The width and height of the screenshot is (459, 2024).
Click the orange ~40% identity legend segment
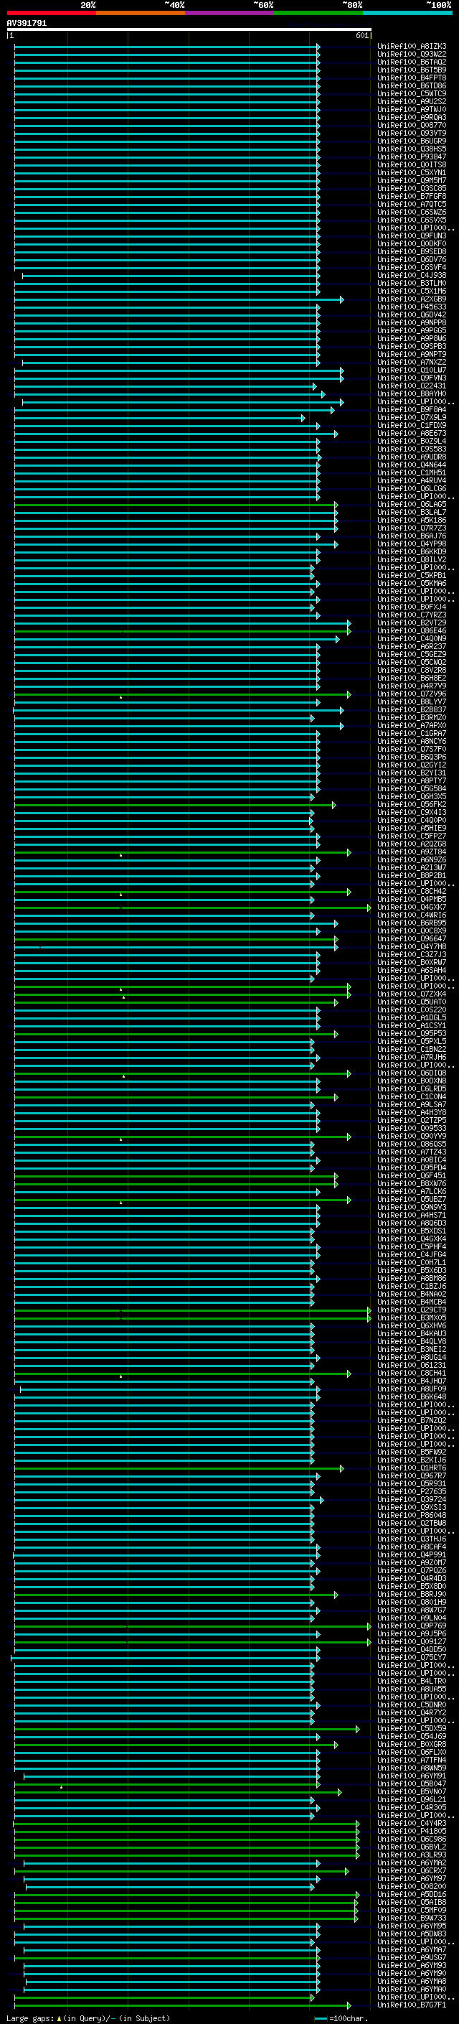tap(141, 13)
